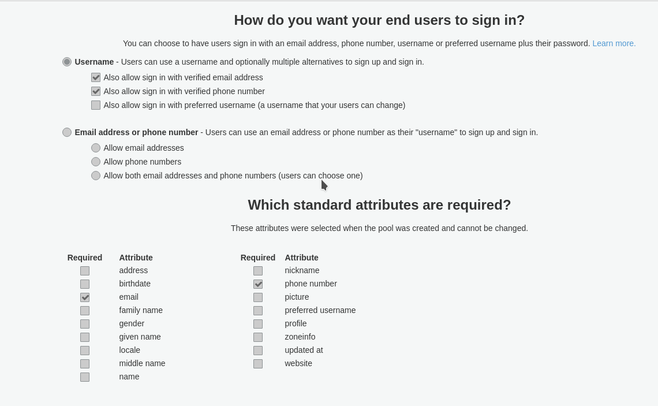Select the Username sign-in radio button
This screenshot has height=406, width=658.
[x=67, y=62]
